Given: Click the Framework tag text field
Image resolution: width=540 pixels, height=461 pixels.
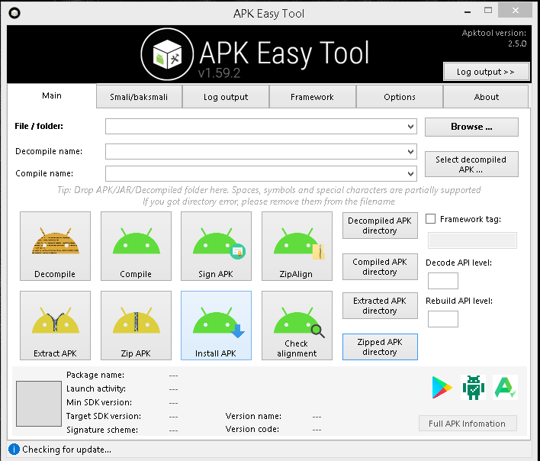Looking at the screenshot, I should (472, 240).
